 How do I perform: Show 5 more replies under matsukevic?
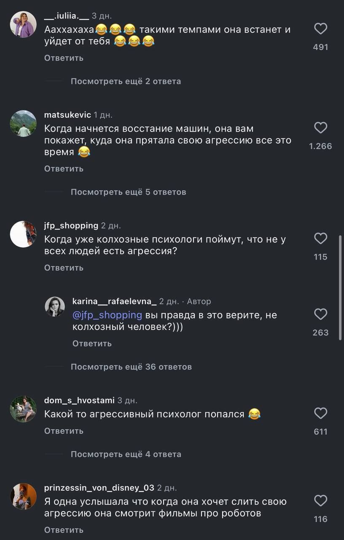click(128, 192)
